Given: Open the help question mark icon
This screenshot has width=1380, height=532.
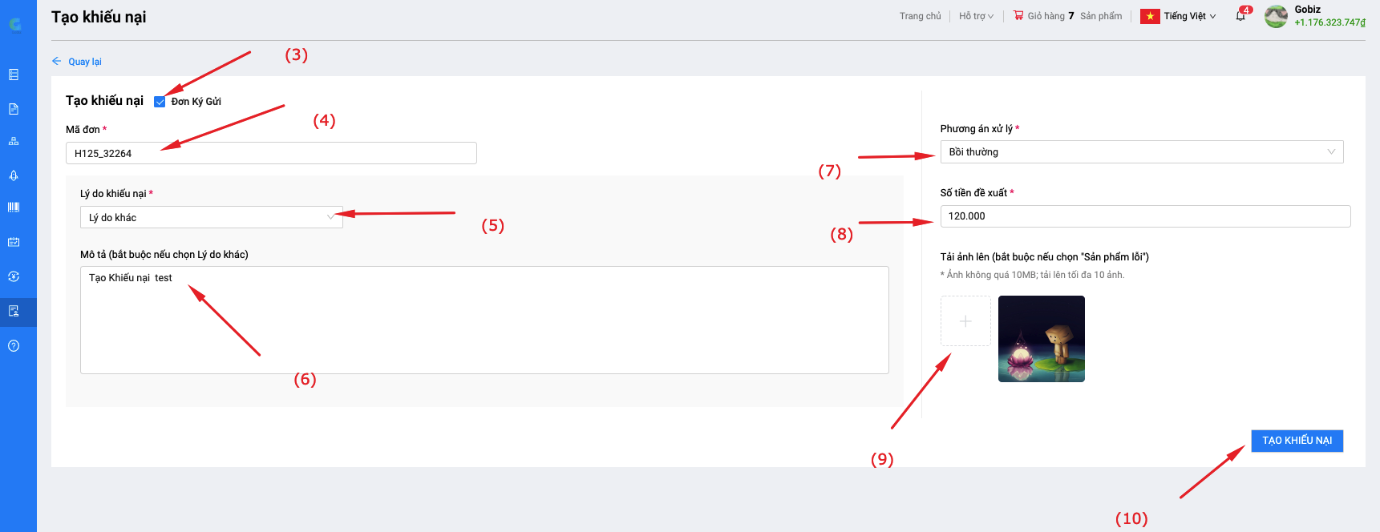Looking at the screenshot, I should click(14, 346).
